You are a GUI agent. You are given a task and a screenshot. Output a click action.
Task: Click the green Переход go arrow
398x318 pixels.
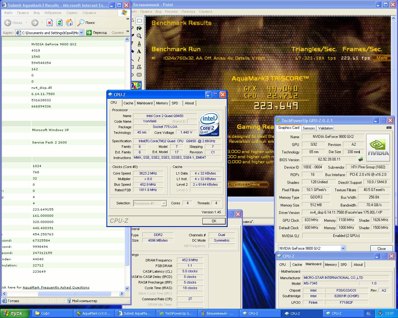[89, 33]
